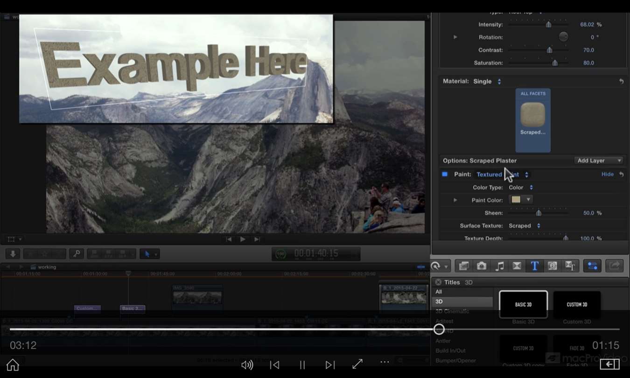Turn the Rotation dial

click(x=563, y=37)
